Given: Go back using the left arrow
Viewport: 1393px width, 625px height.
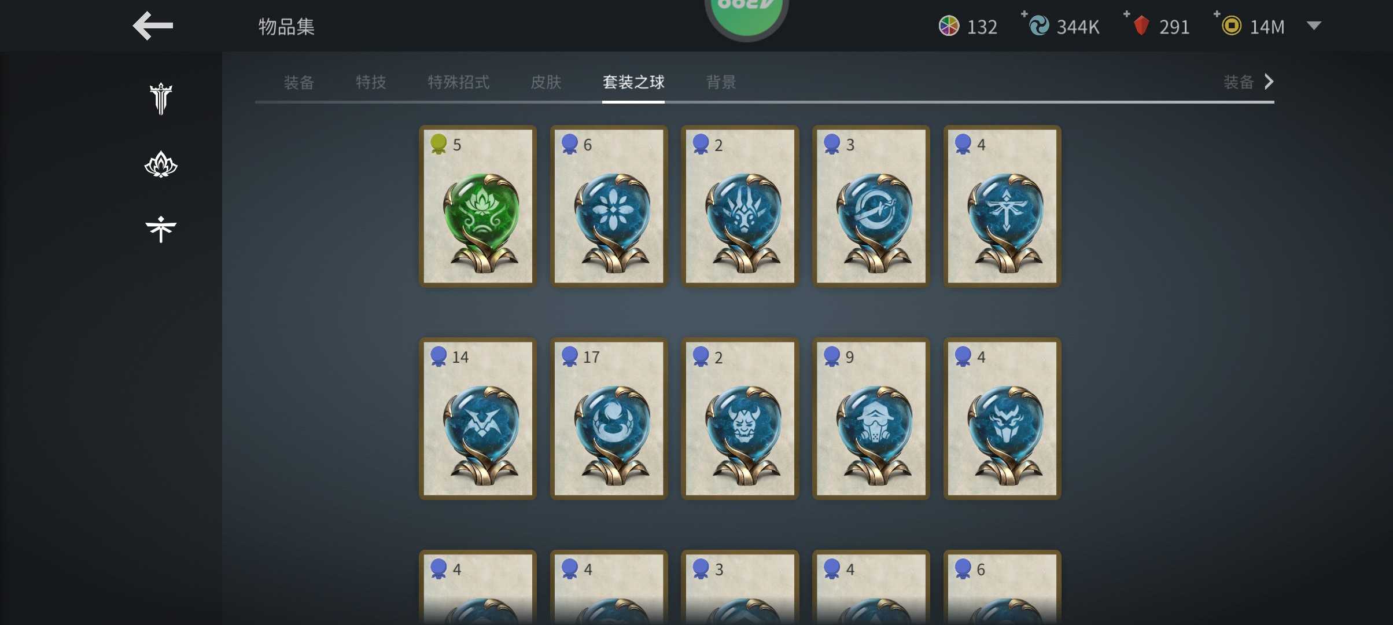Looking at the screenshot, I should pyautogui.click(x=153, y=26).
